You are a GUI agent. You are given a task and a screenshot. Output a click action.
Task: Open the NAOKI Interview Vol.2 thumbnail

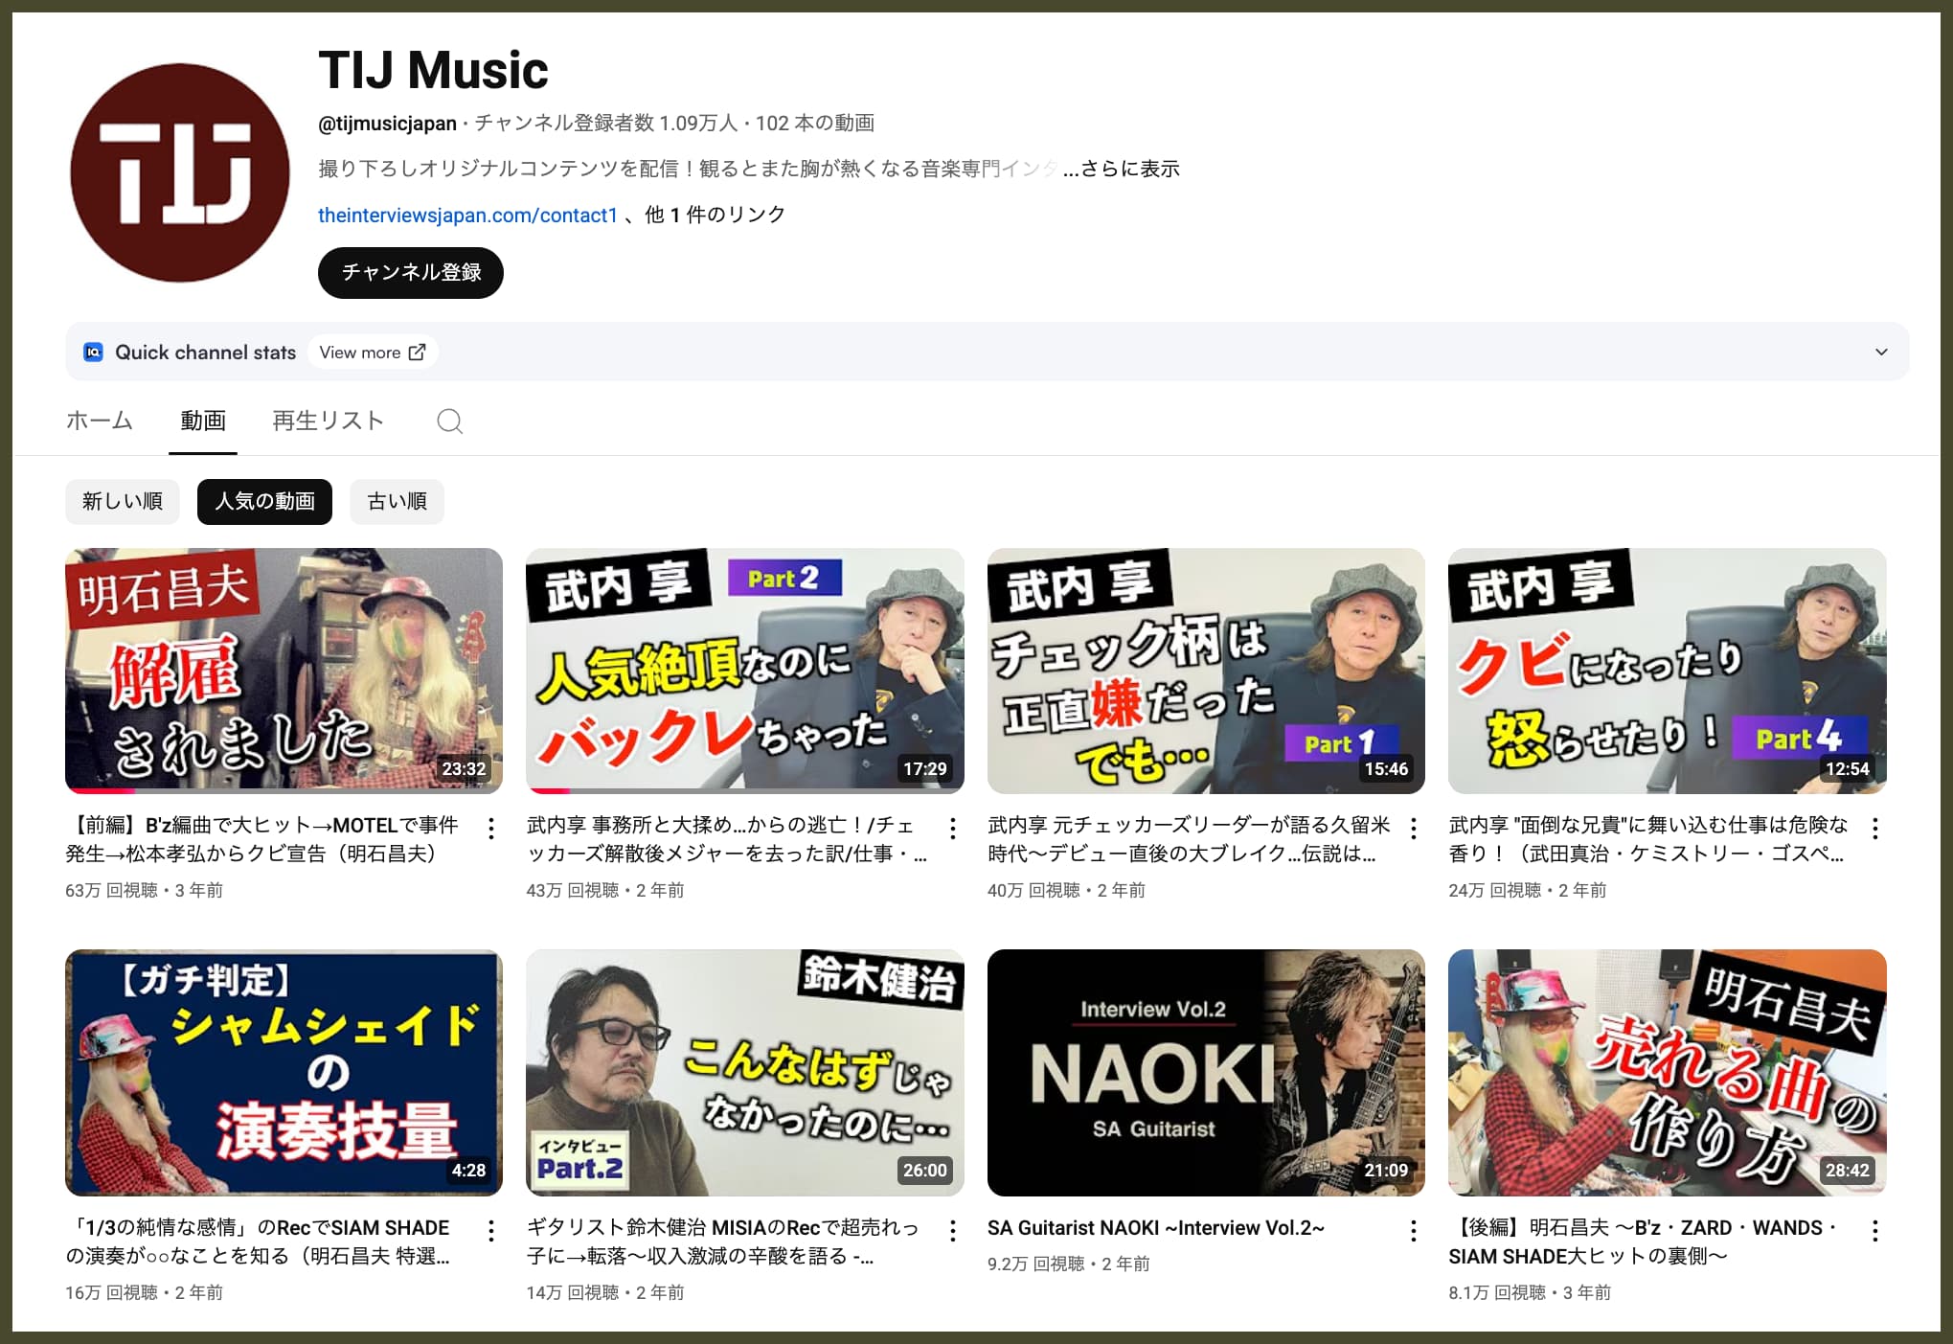1205,1072
